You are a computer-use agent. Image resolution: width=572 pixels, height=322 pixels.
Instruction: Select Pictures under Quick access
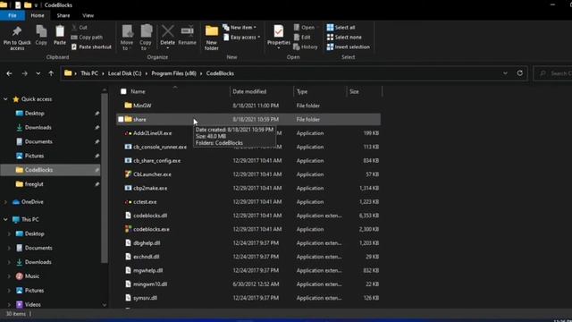pos(34,156)
